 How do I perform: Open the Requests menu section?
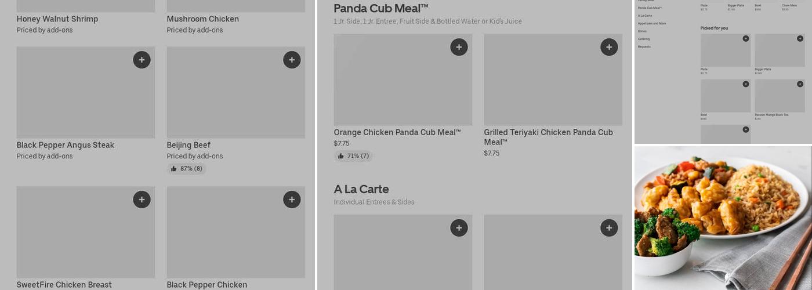tap(644, 47)
